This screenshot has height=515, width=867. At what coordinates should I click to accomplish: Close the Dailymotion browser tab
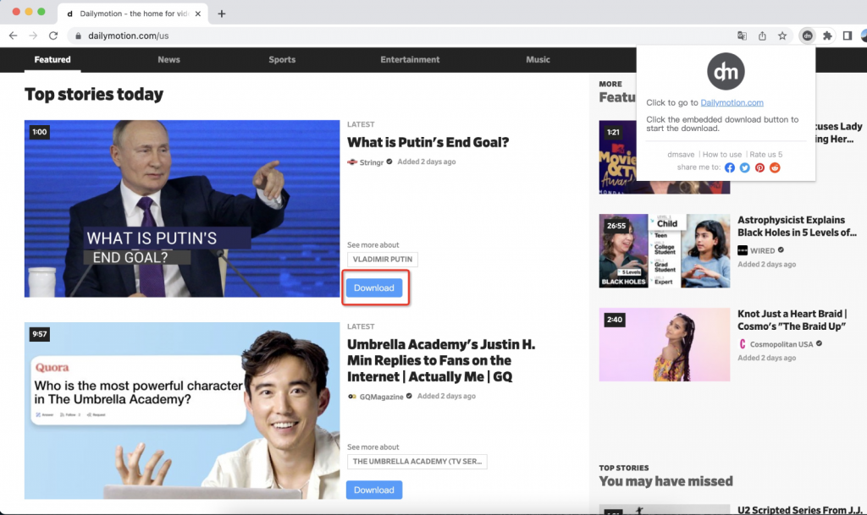198,14
